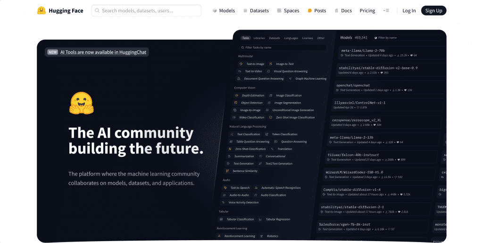The image size is (483, 243).
Task: Click the search magnifier icon
Action: pyautogui.click(x=97, y=10)
